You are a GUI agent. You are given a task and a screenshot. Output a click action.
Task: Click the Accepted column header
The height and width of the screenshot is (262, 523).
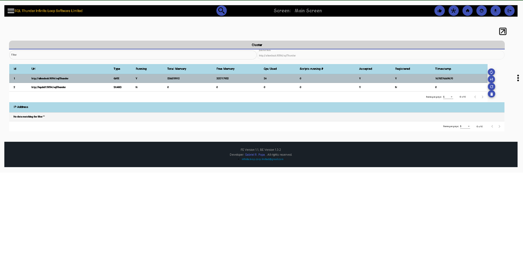[366, 69]
